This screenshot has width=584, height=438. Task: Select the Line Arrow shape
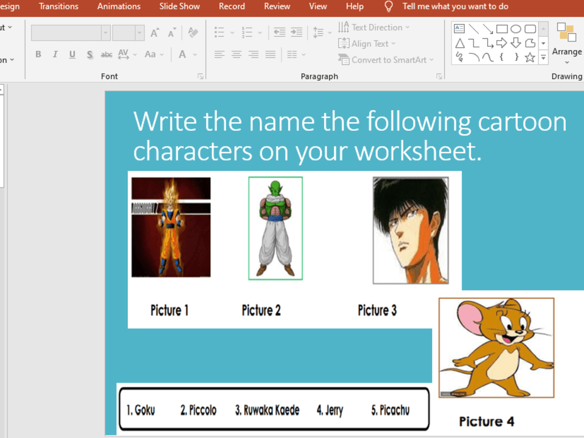[488, 29]
